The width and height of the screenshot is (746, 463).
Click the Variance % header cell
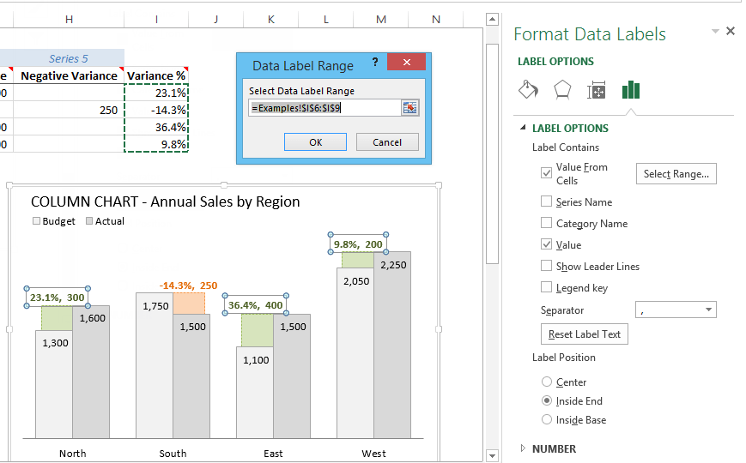[x=156, y=75]
